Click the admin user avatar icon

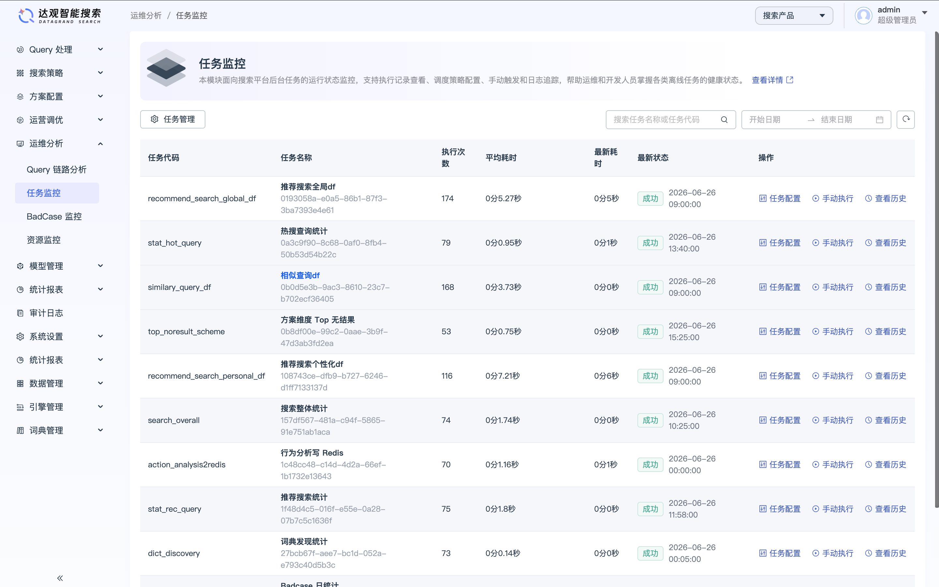point(863,16)
